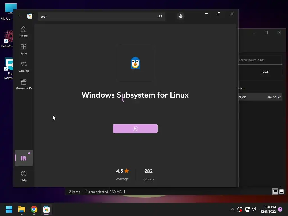The height and width of the screenshot is (216, 288).
Task: Select the Free Download desktop shortcut icon
Action: [8, 68]
